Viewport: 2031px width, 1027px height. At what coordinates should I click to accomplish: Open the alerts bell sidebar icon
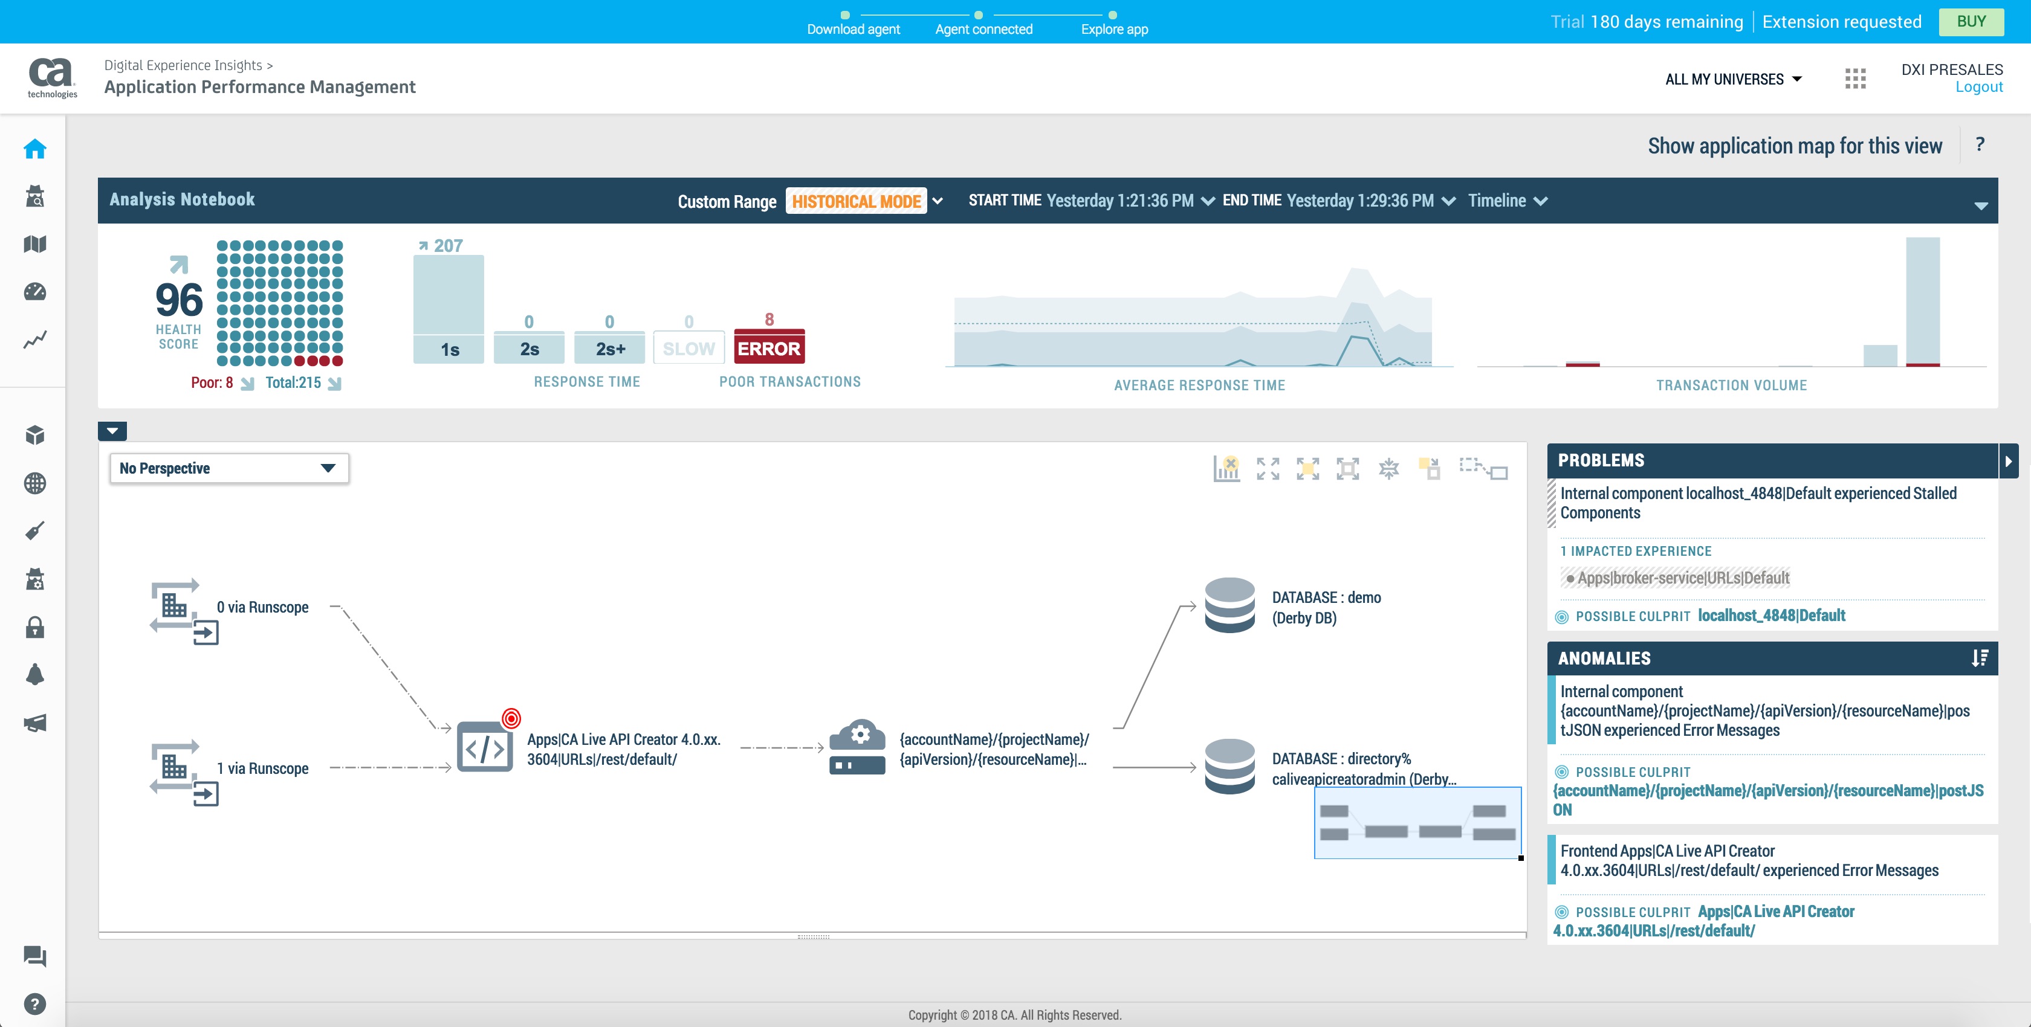point(34,675)
